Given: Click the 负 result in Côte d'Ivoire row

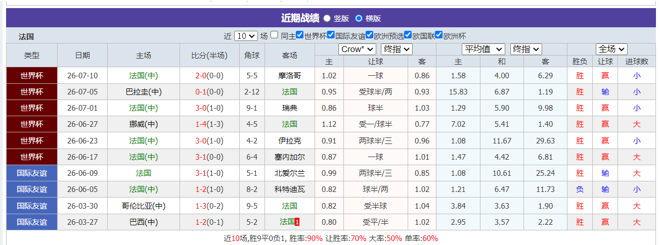Looking at the screenshot, I should pyautogui.click(x=580, y=189).
